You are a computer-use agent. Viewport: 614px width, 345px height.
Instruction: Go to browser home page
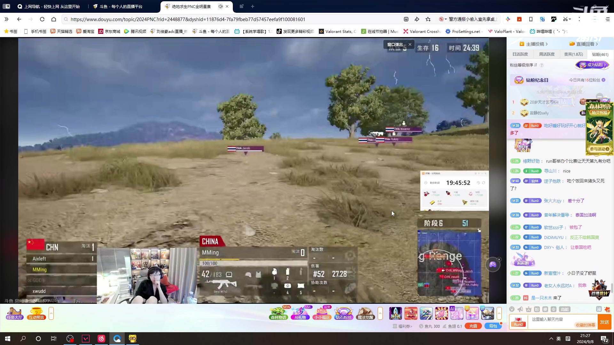[54, 19]
